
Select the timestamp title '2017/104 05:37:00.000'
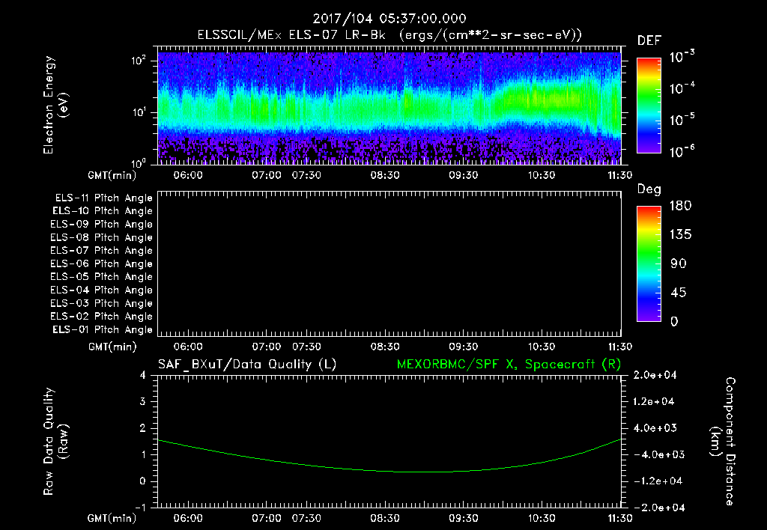point(389,19)
